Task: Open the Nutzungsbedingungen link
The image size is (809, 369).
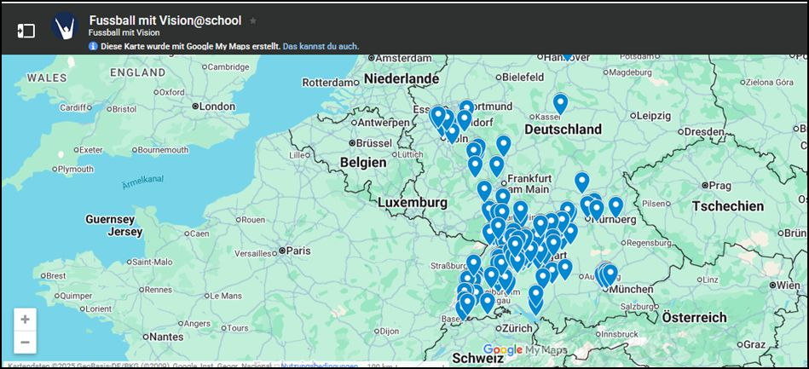Action: [x=320, y=366]
